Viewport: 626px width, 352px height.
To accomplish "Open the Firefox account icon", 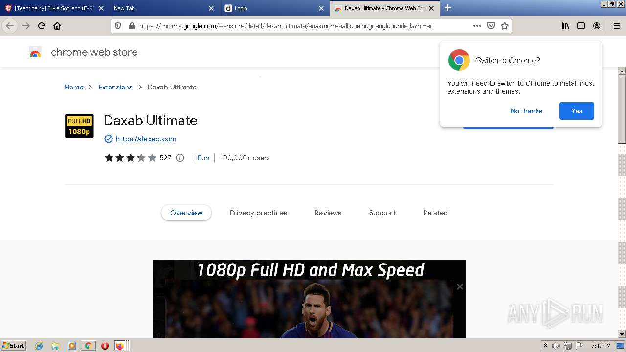I will 597,26.
